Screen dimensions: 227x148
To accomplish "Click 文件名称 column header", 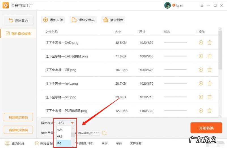I will coord(51,32).
